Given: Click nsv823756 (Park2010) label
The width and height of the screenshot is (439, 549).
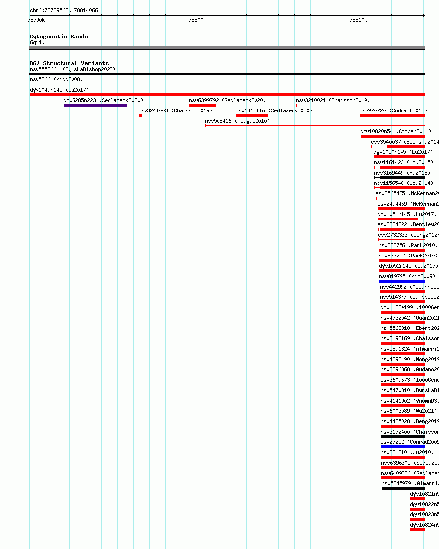Looking at the screenshot, I should [408, 246].
